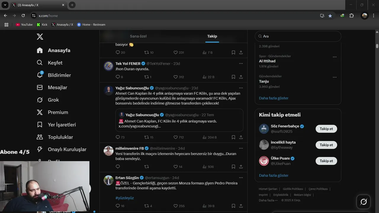Open Chrome apps grid shortcut

point(6,25)
